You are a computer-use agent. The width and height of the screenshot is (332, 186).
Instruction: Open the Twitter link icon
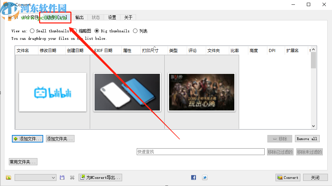pyautogui.click(x=205, y=177)
